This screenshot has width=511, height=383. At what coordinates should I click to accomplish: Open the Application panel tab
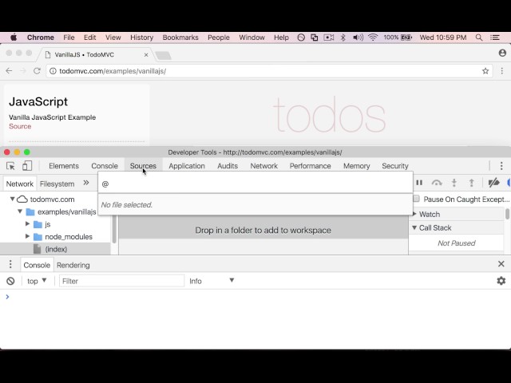pyautogui.click(x=187, y=166)
